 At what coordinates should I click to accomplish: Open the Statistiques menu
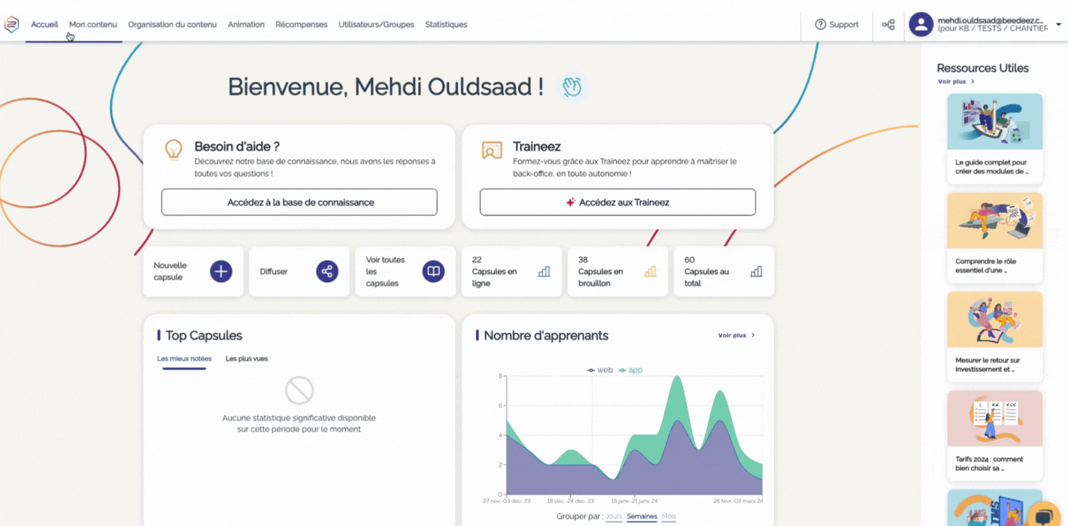(446, 25)
